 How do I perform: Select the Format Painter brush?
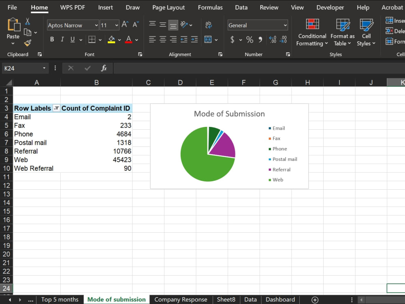(28, 43)
